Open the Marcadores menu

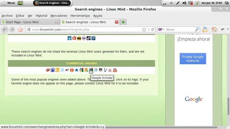click(59, 16)
